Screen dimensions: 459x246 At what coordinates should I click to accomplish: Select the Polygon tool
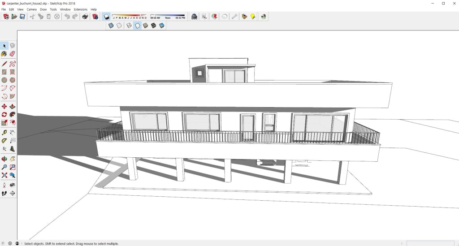tap(12, 80)
